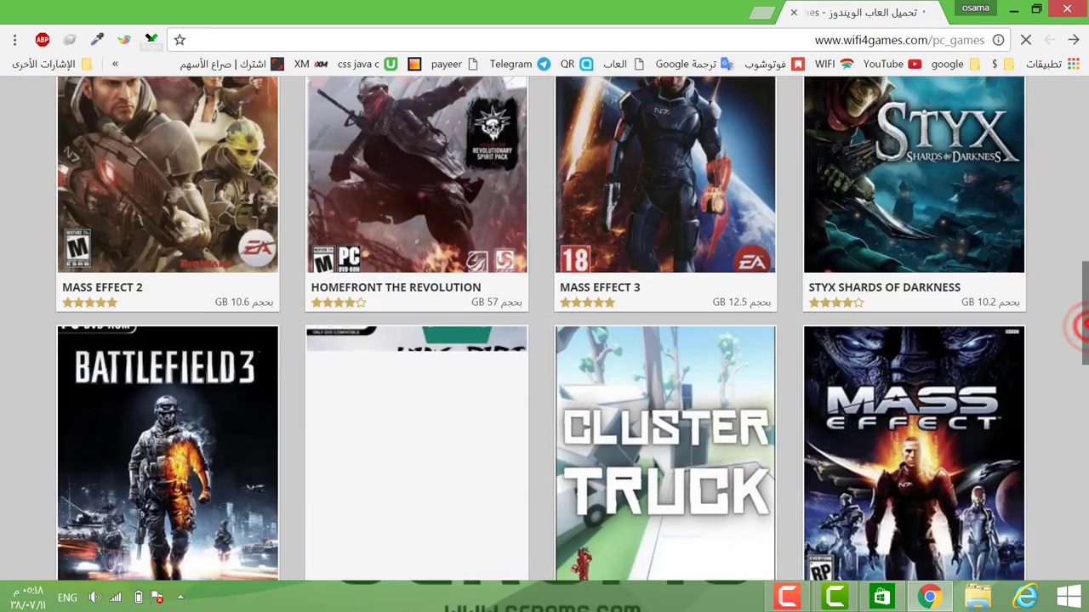Image resolution: width=1089 pixels, height=612 pixels.
Task: Open the green Camtasia taskbar icon
Action: (835, 597)
